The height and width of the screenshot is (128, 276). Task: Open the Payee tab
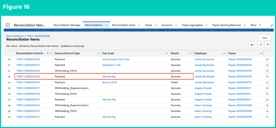[148, 25]
